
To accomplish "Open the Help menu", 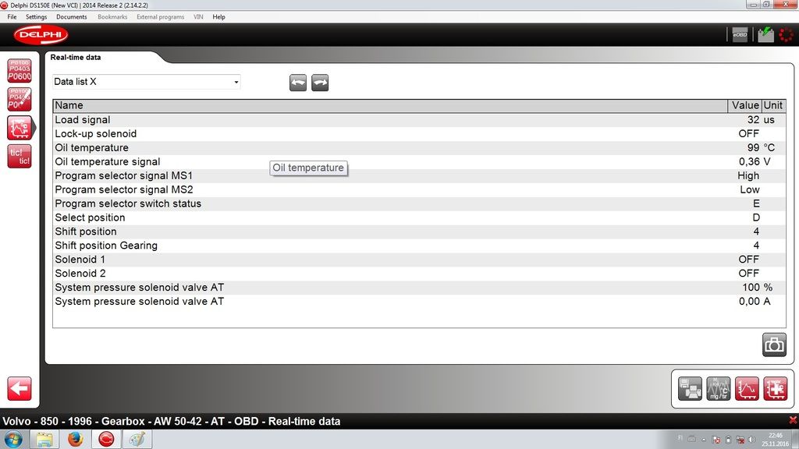I will 218,17.
